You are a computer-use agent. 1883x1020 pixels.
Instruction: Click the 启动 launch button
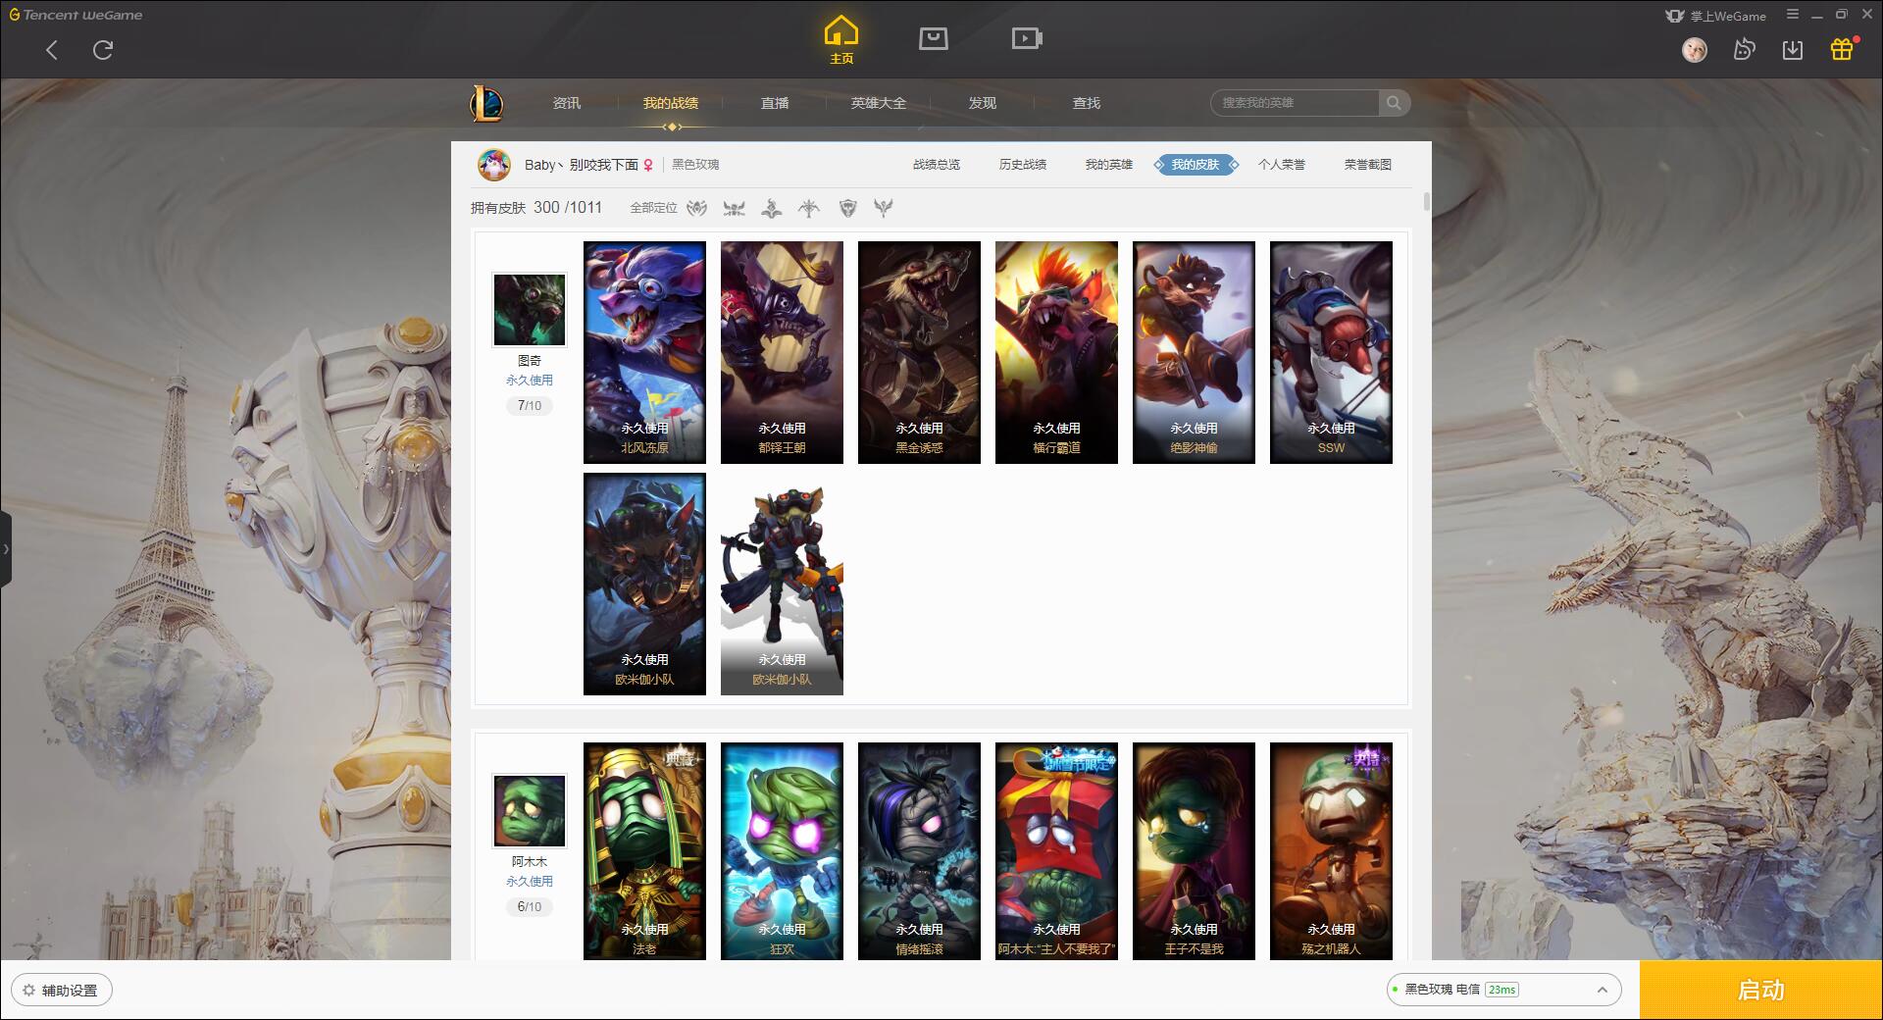click(1761, 991)
